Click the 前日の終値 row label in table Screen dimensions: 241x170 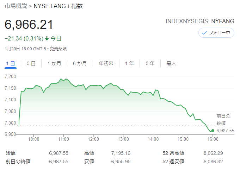(x=18, y=162)
